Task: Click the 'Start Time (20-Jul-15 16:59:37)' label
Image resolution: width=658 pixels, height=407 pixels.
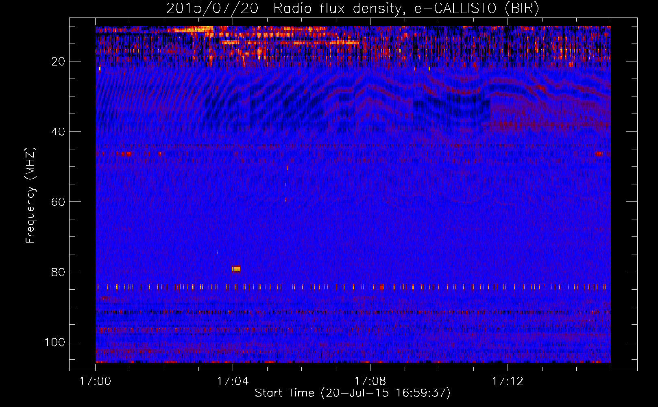Action: (353, 393)
